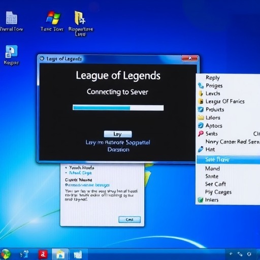Click the large 'League of Legends' heading
The image size is (260, 260).
click(118, 76)
